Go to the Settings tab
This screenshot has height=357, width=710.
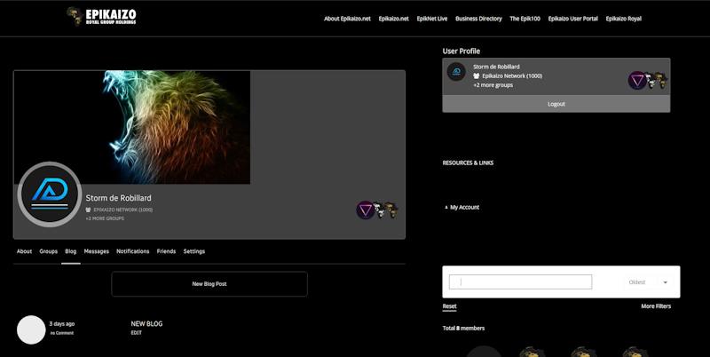tap(193, 251)
